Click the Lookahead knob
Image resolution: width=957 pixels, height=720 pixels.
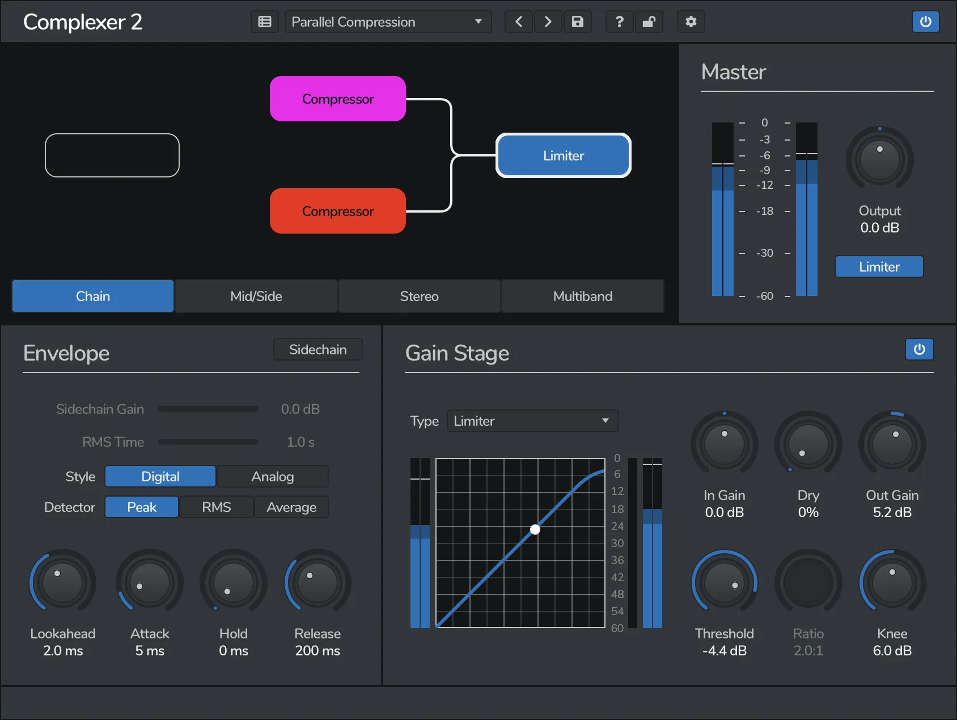62,582
